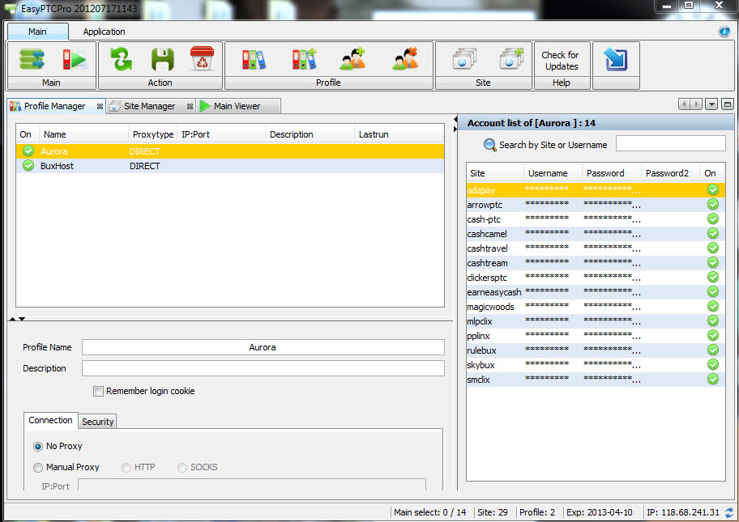Enable the Remember login cookie checkbox
This screenshot has width=739, height=522.
tap(99, 392)
